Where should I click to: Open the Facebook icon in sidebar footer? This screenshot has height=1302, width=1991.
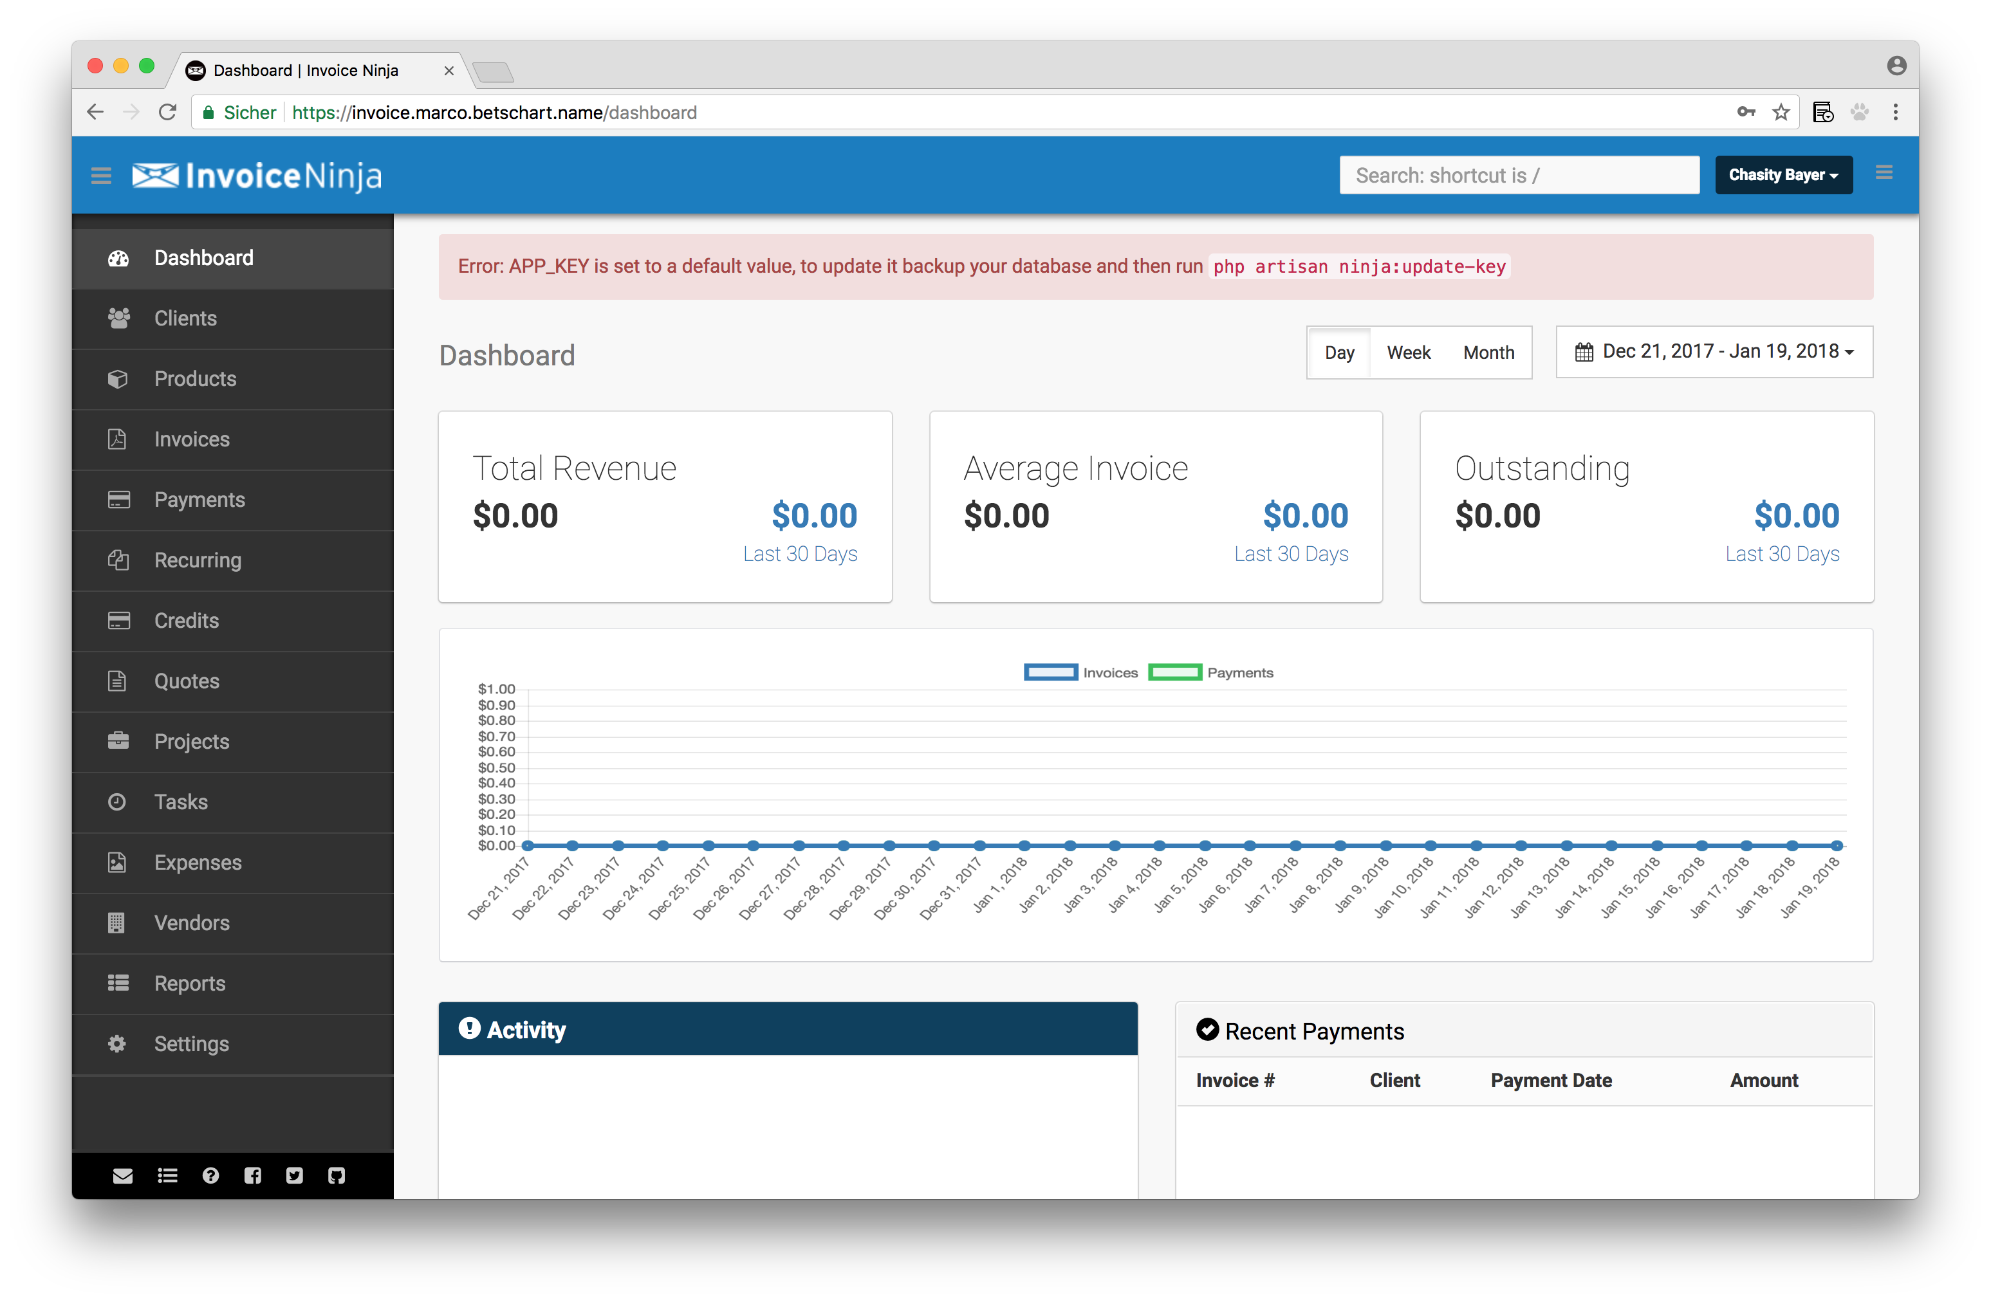click(x=253, y=1176)
